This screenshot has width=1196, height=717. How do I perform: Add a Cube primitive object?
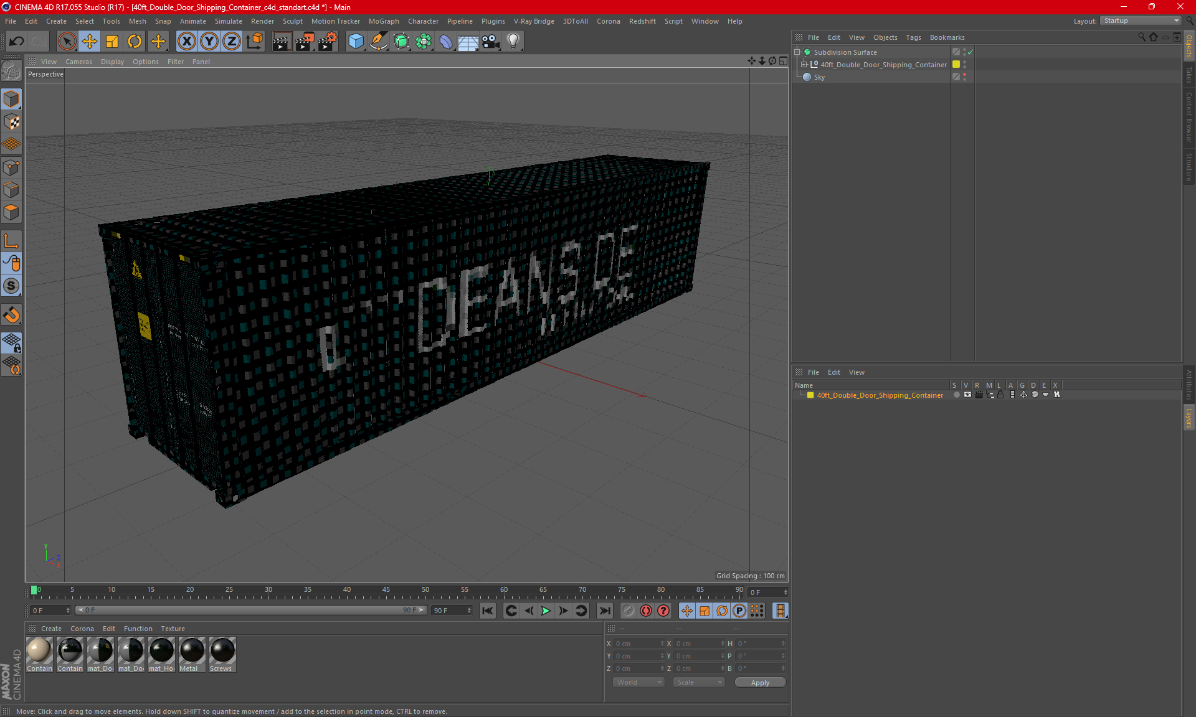pos(356,41)
